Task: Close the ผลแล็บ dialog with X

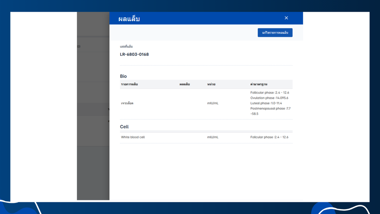Action: tap(286, 18)
